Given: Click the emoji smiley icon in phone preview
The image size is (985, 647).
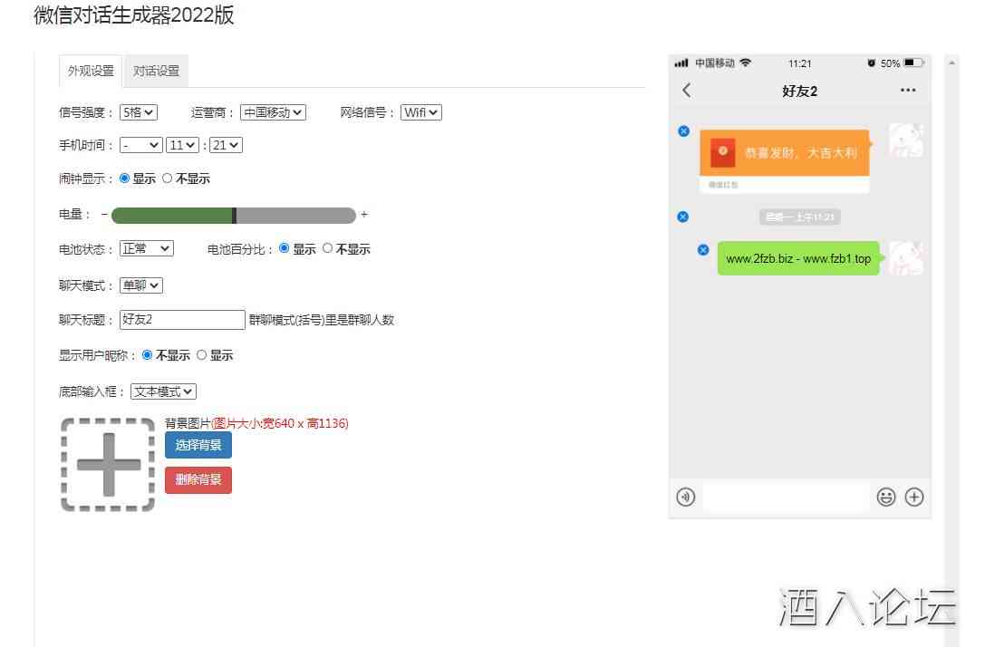Looking at the screenshot, I should click(x=886, y=497).
